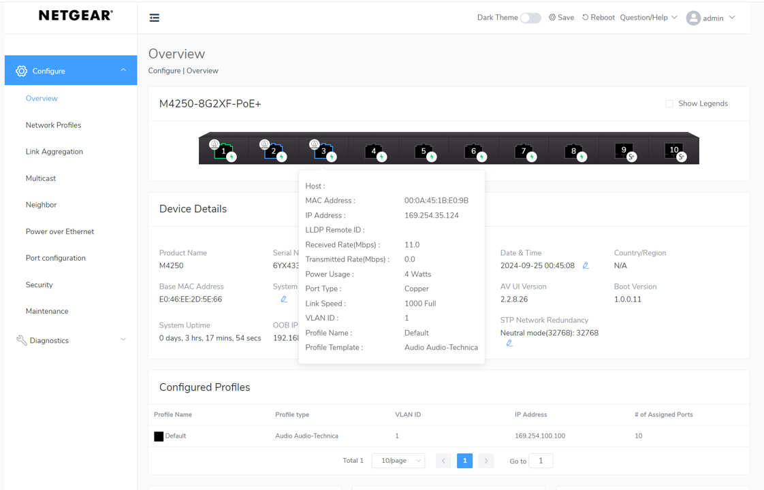Collapse the sidebar with the hamburger icon
The height and width of the screenshot is (490, 764).
pyautogui.click(x=155, y=18)
